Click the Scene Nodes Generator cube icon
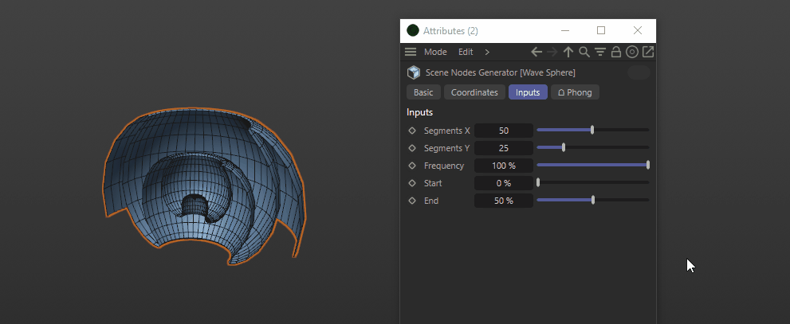Viewport: 790px width, 324px height. coord(414,72)
